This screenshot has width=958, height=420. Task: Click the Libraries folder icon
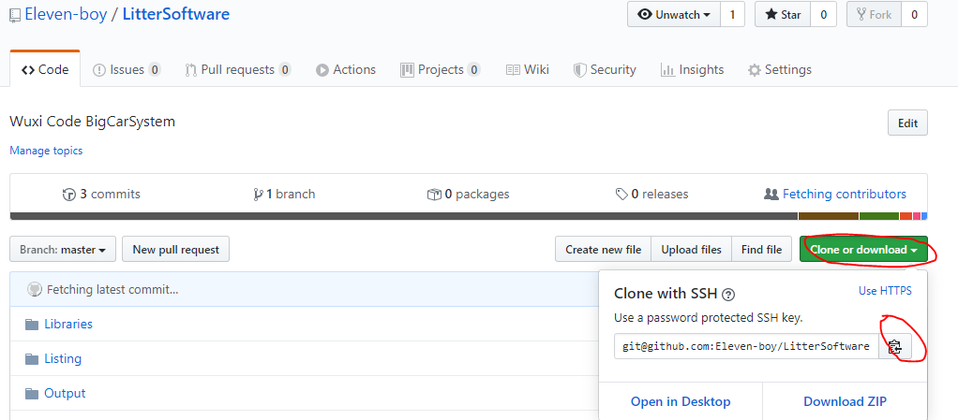[32, 325]
